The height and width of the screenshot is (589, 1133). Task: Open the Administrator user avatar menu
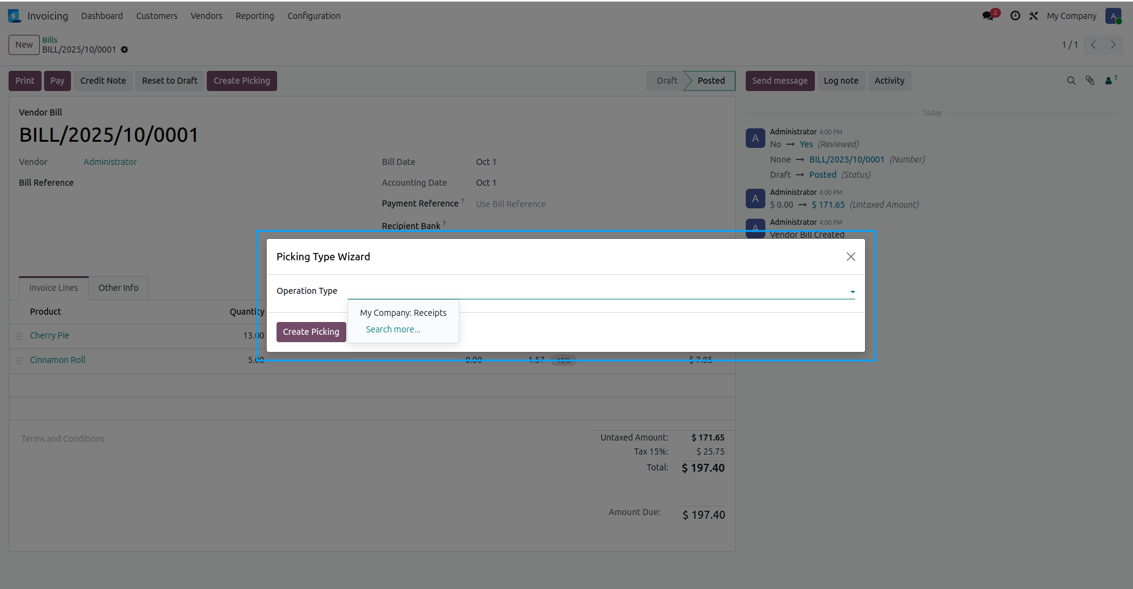(x=1113, y=16)
